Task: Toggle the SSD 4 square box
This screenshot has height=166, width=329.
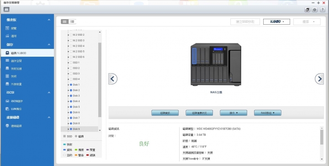Action: pos(71,79)
